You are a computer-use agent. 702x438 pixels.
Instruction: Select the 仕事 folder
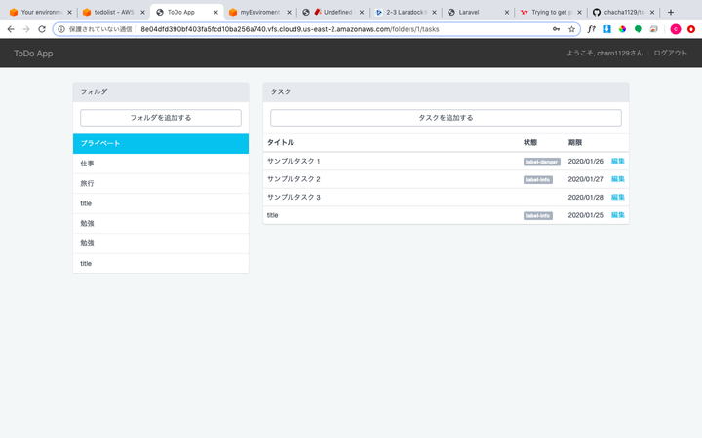(x=161, y=164)
